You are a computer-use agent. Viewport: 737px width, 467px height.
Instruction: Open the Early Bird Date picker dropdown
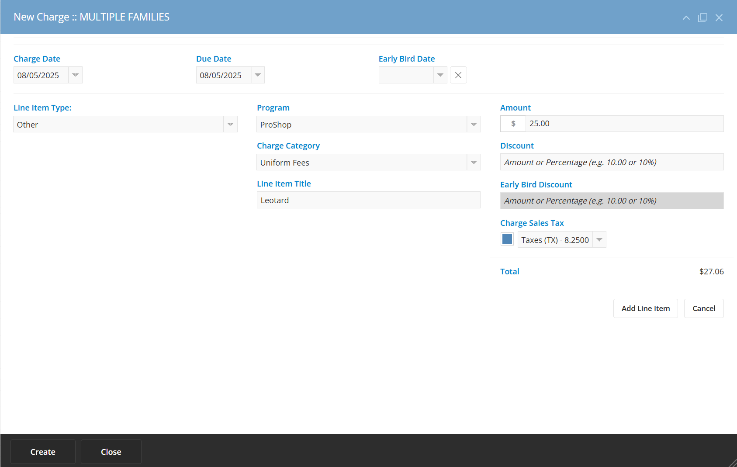pyautogui.click(x=440, y=75)
